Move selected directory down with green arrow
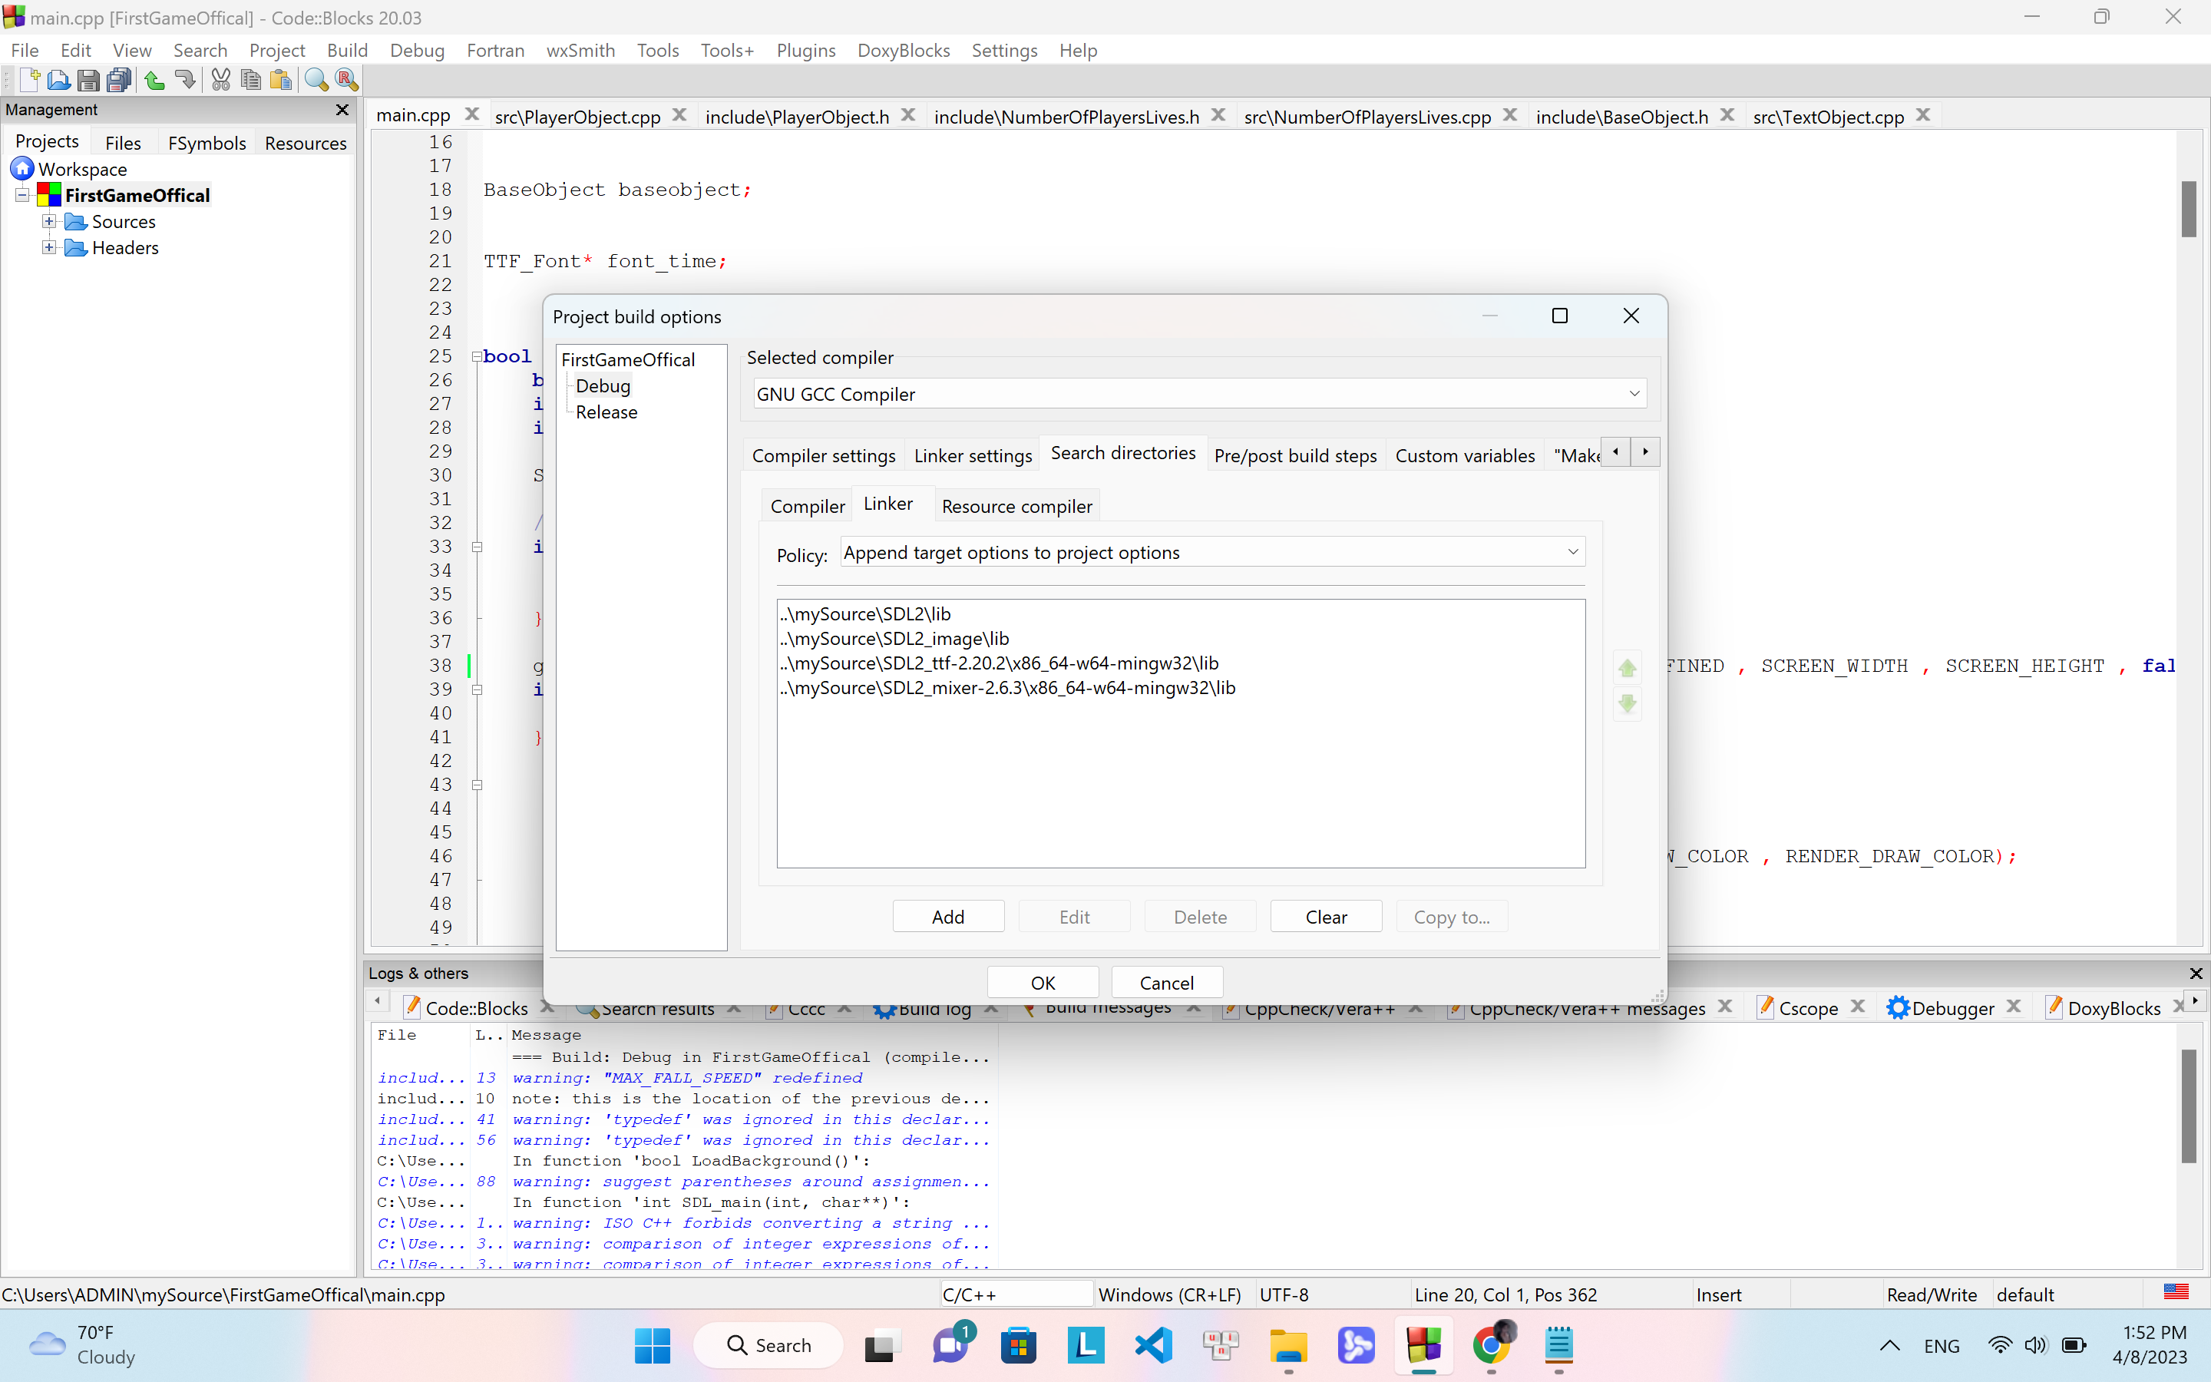Viewport: 2211px width, 1382px height. 1628,704
